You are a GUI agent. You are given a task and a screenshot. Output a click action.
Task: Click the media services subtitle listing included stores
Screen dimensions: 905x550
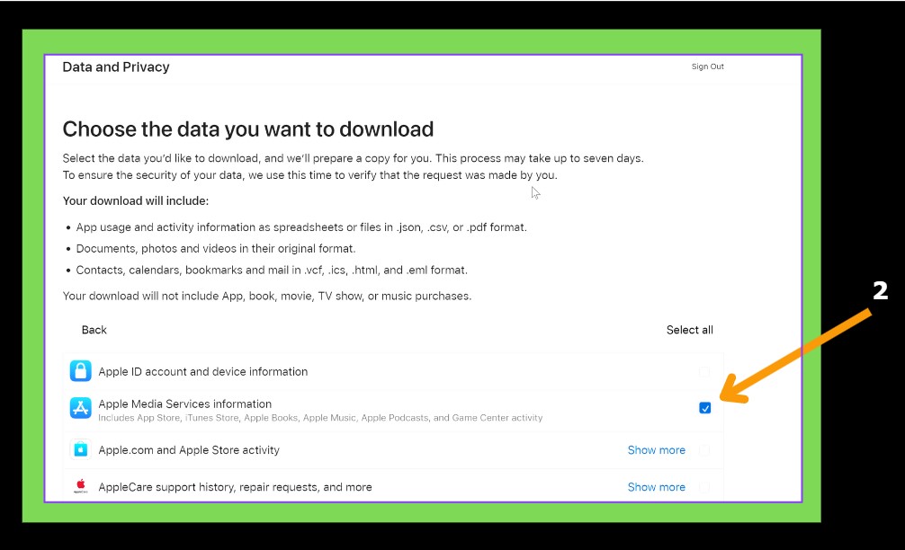coord(320,418)
